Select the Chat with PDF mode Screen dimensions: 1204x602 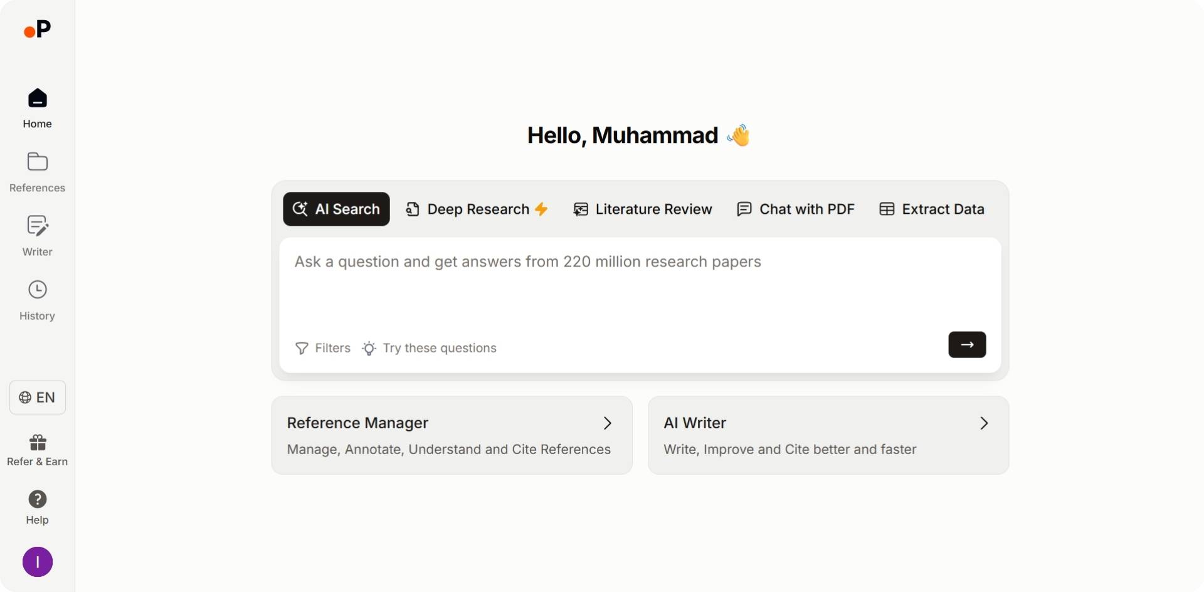coord(795,209)
